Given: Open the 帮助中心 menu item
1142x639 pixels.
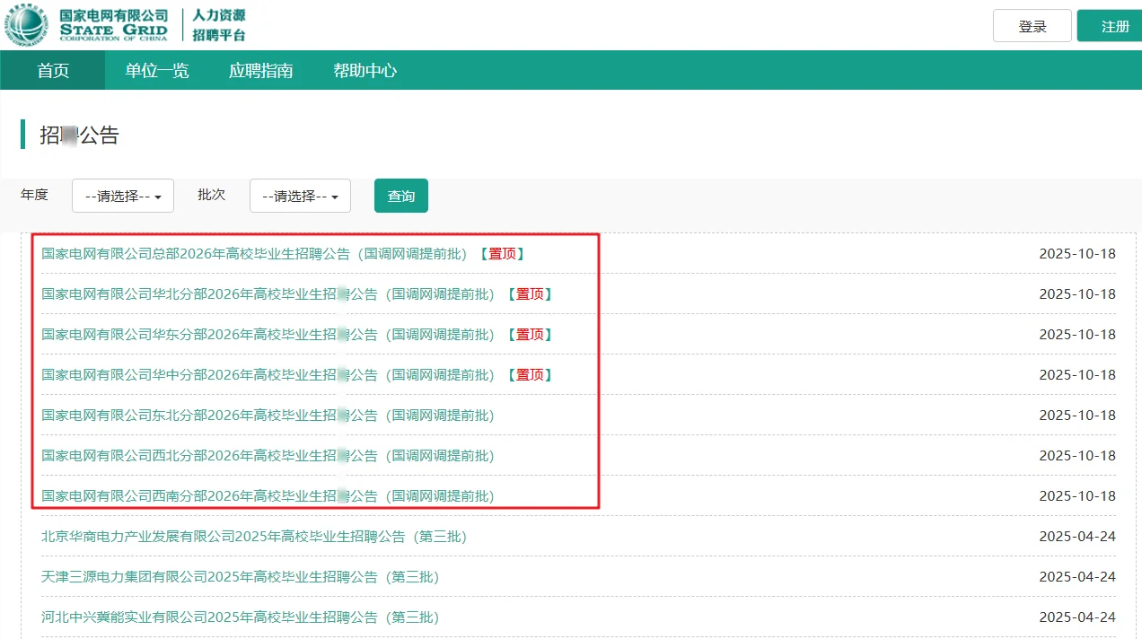Looking at the screenshot, I should pos(365,70).
